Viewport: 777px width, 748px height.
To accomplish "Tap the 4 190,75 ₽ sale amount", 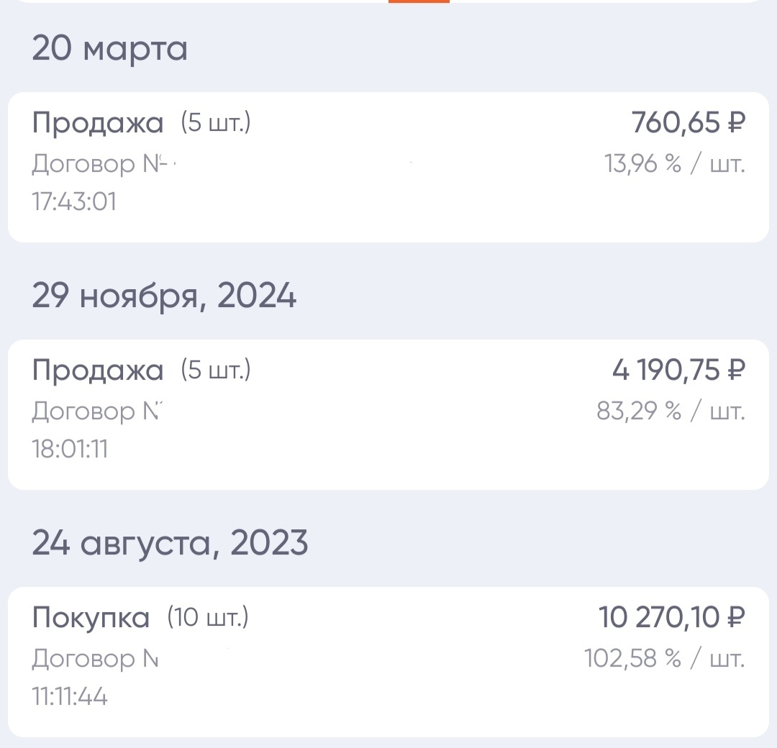I will pos(676,370).
